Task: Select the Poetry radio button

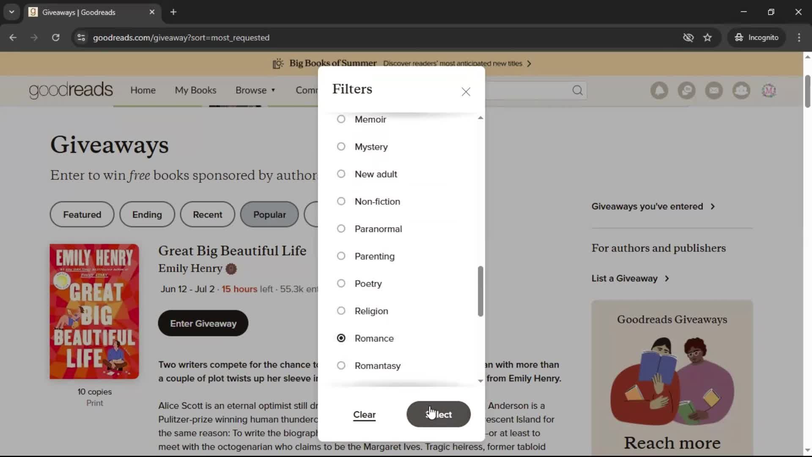Action: 341,284
